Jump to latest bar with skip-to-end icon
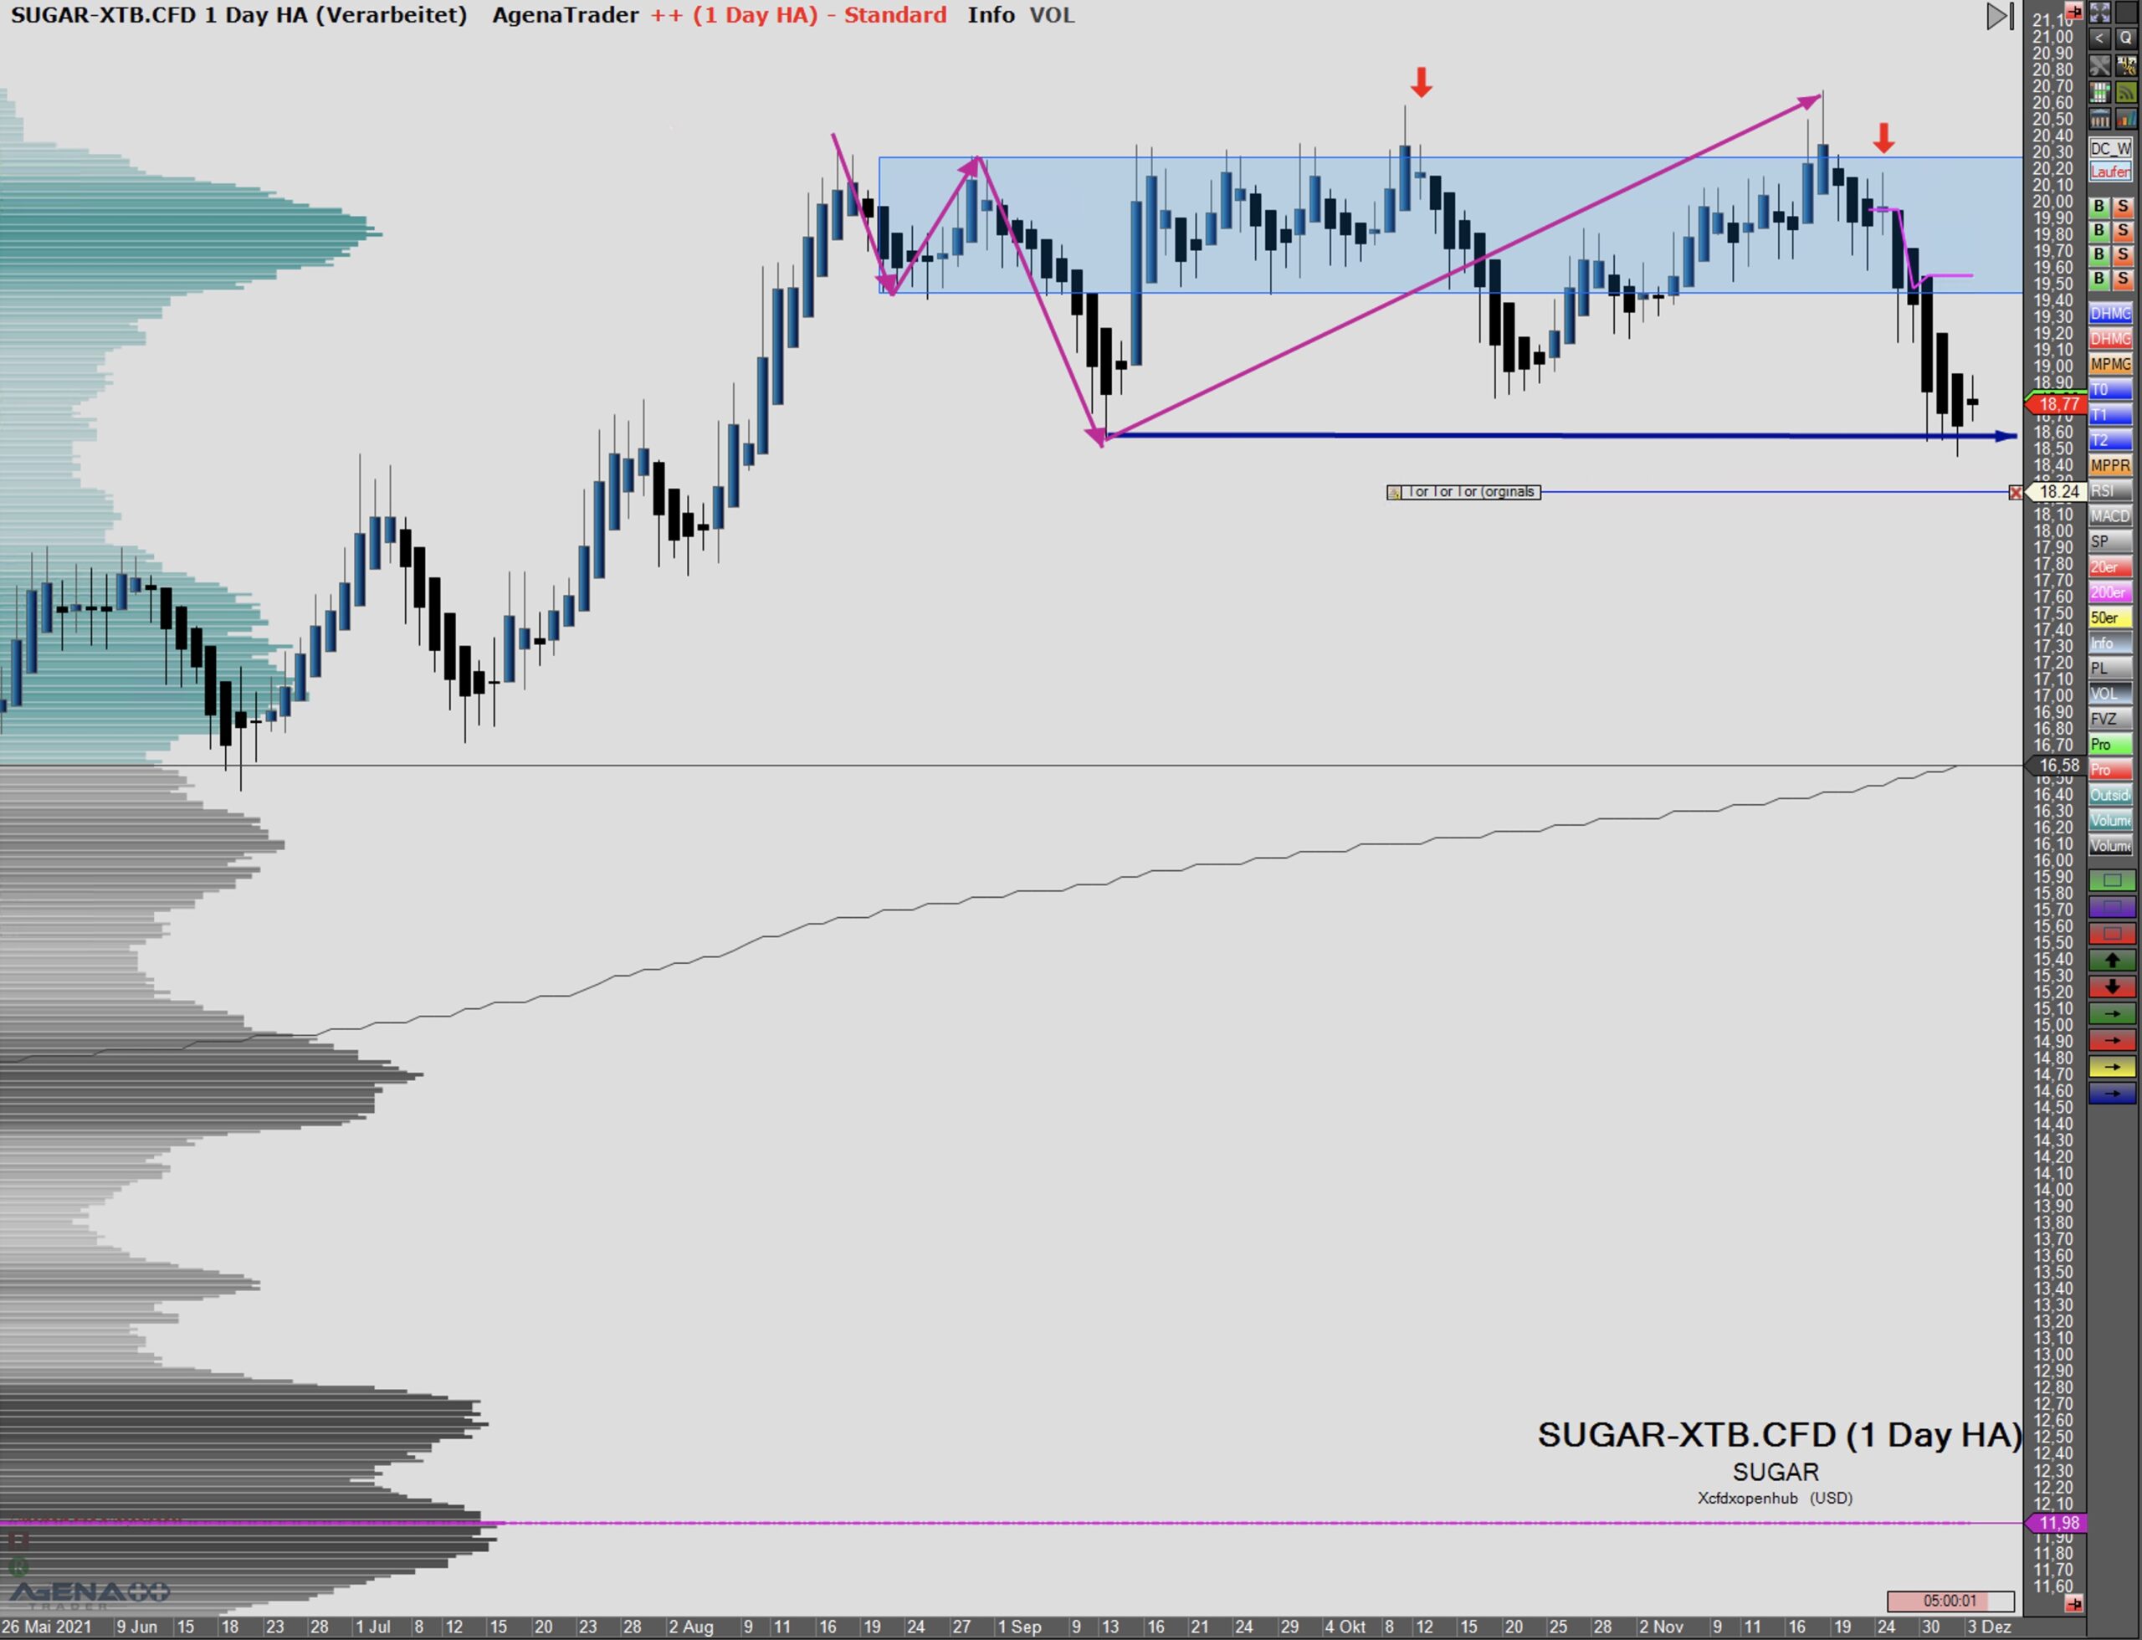 pos(2000,16)
